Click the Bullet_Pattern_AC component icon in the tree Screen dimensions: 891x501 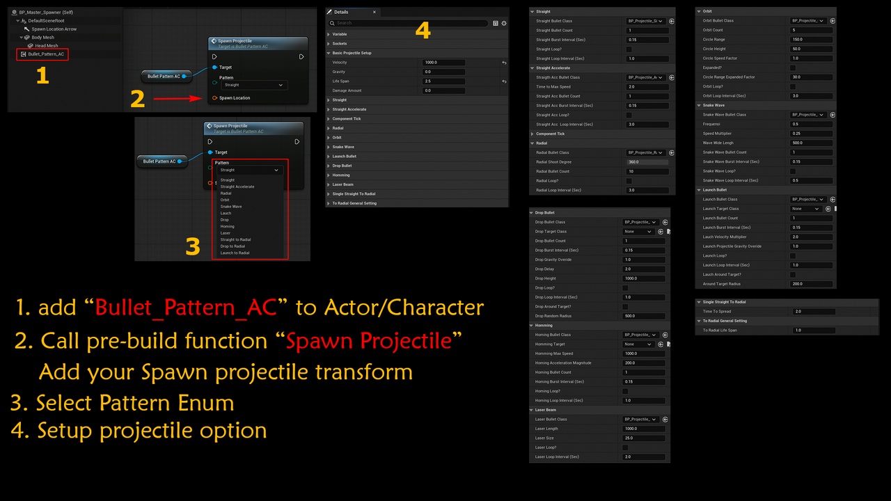click(x=24, y=54)
